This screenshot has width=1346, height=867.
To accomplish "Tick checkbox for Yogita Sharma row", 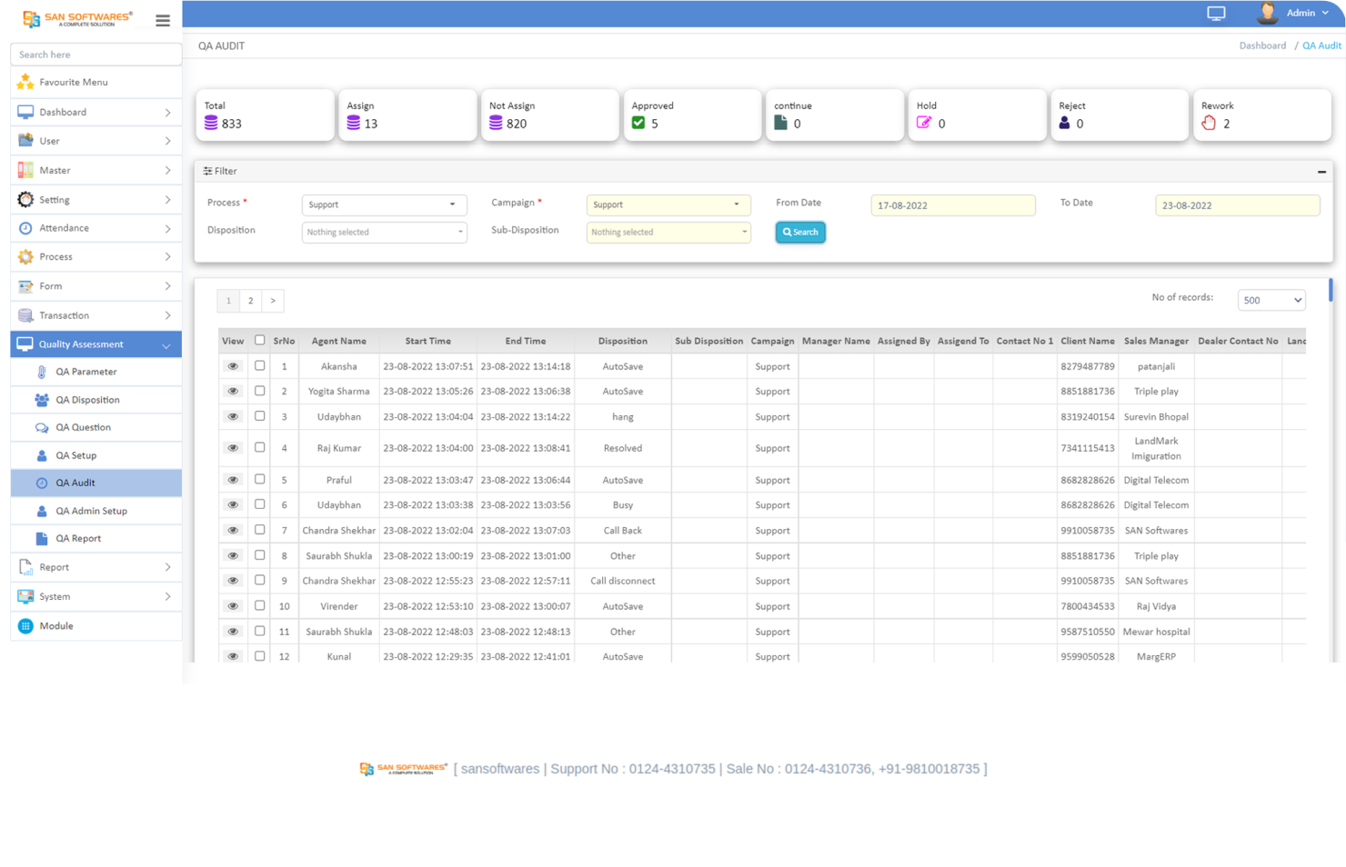I will (260, 391).
